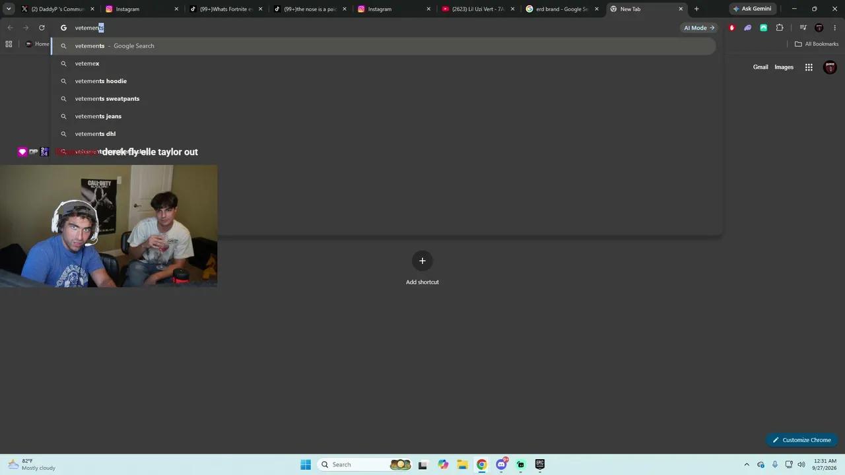The height and width of the screenshot is (475, 845).
Task: Select the 'vetemex' suggestion
Action: click(384, 63)
